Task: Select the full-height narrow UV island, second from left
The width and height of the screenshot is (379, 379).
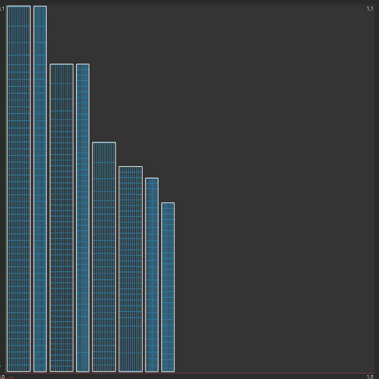Action: click(x=40, y=189)
